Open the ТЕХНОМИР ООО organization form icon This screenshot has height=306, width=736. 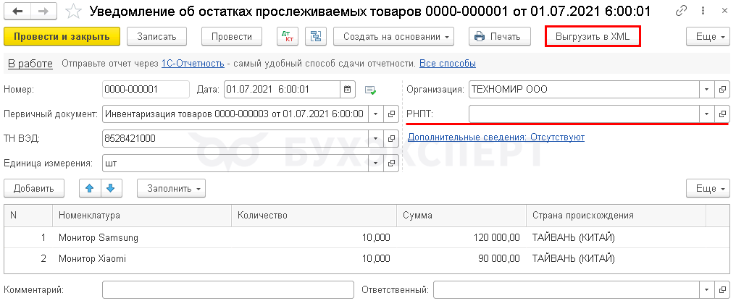point(722,89)
